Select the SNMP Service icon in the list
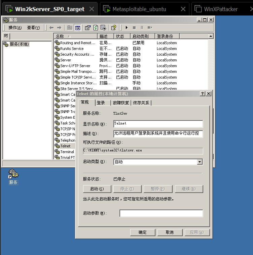This screenshot has height=255, width=253. tap(57, 106)
